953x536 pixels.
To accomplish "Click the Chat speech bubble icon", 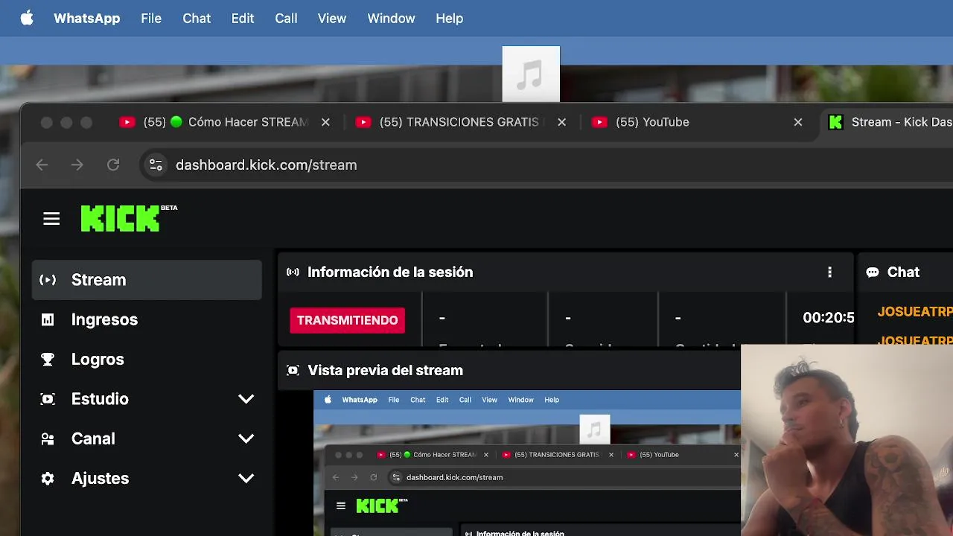I will [872, 272].
